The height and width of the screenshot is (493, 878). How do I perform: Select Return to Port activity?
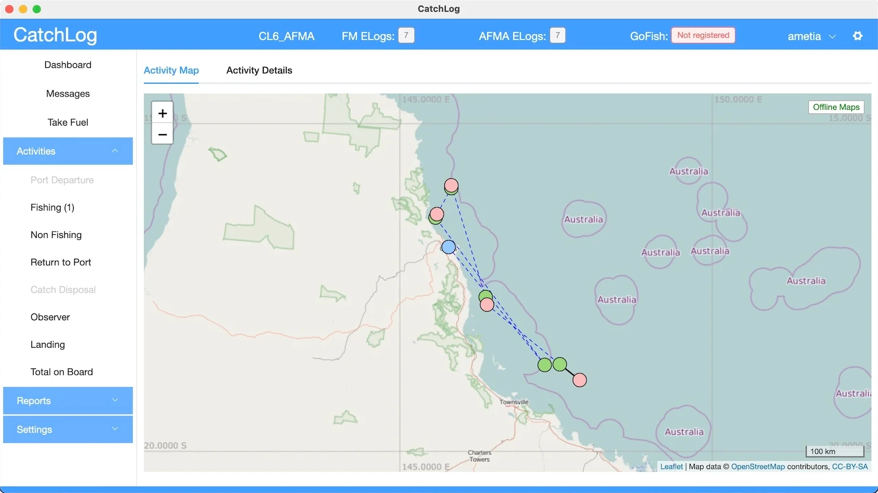[x=61, y=262]
